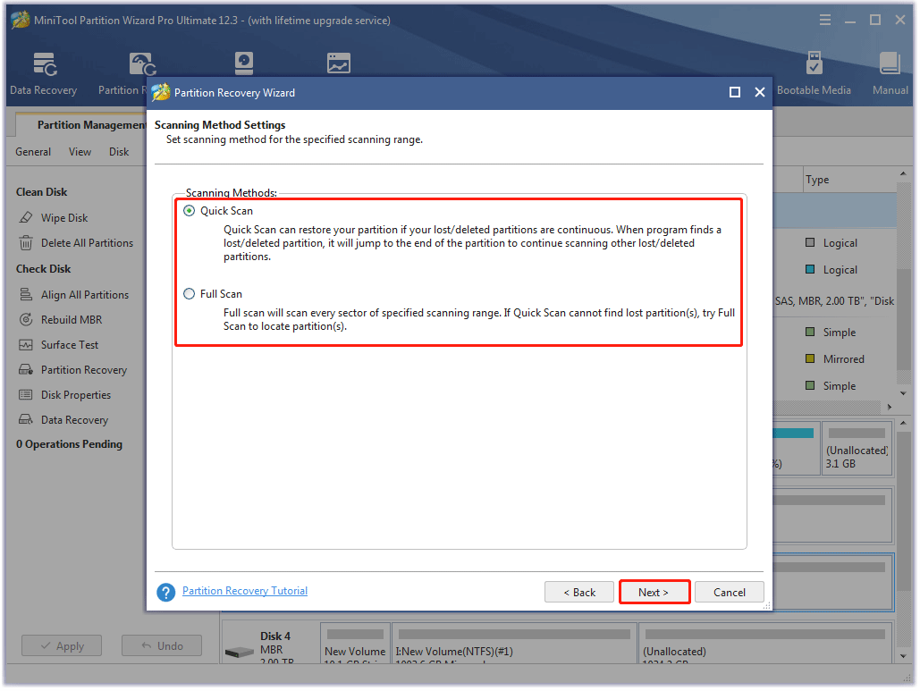The height and width of the screenshot is (691, 920).
Task: Click the help question mark icon
Action: pos(165,592)
